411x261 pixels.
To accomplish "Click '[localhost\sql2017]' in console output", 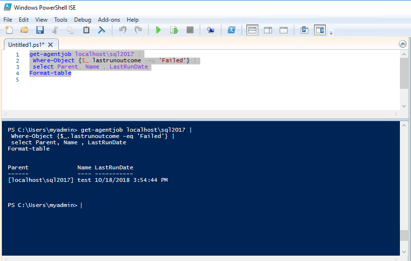I will 41,180.
